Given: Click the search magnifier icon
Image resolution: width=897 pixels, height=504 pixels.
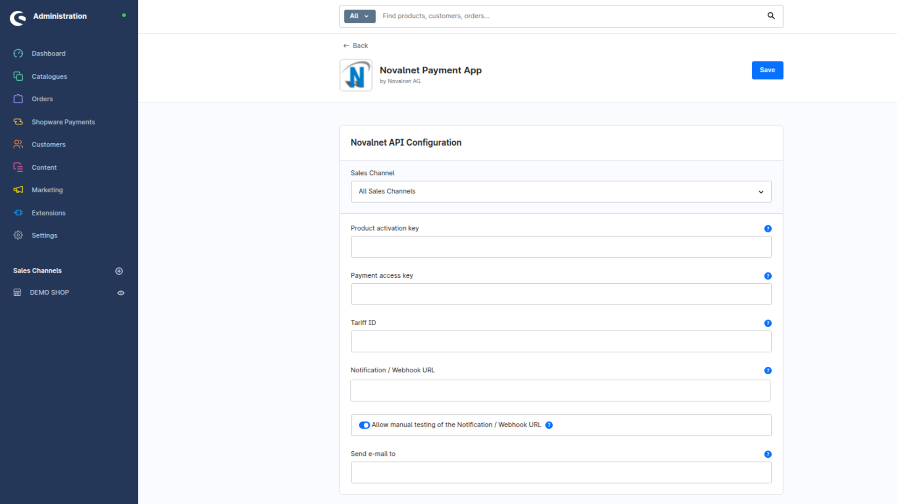Looking at the screenshot, I should pyautogui.click(x=771, y=16).
